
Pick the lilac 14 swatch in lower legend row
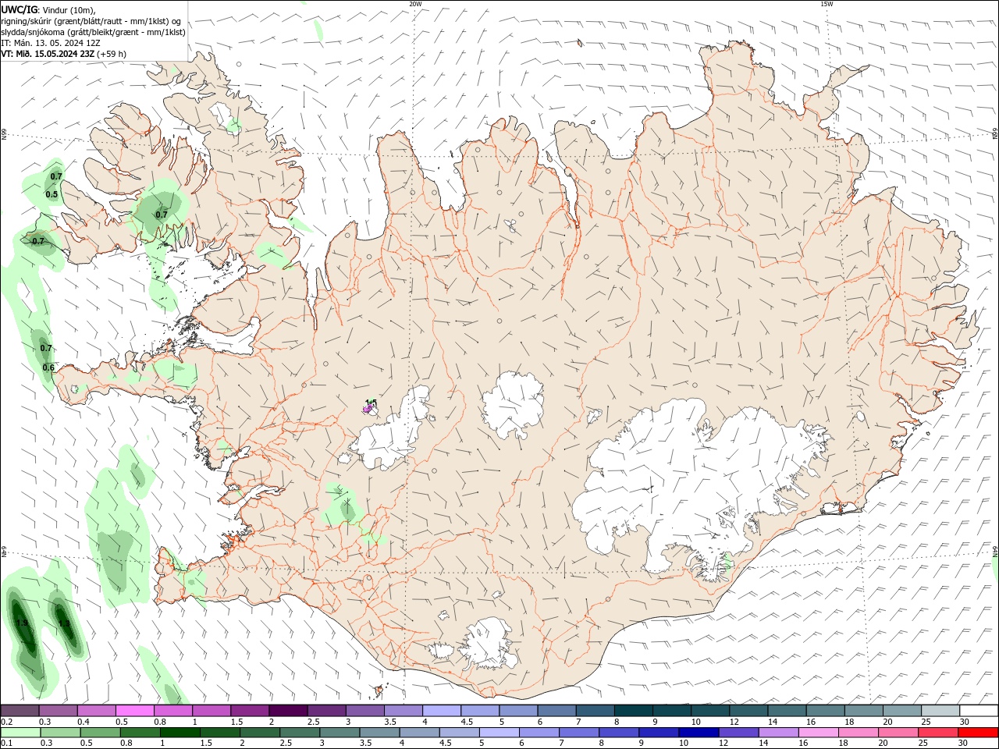779,733
